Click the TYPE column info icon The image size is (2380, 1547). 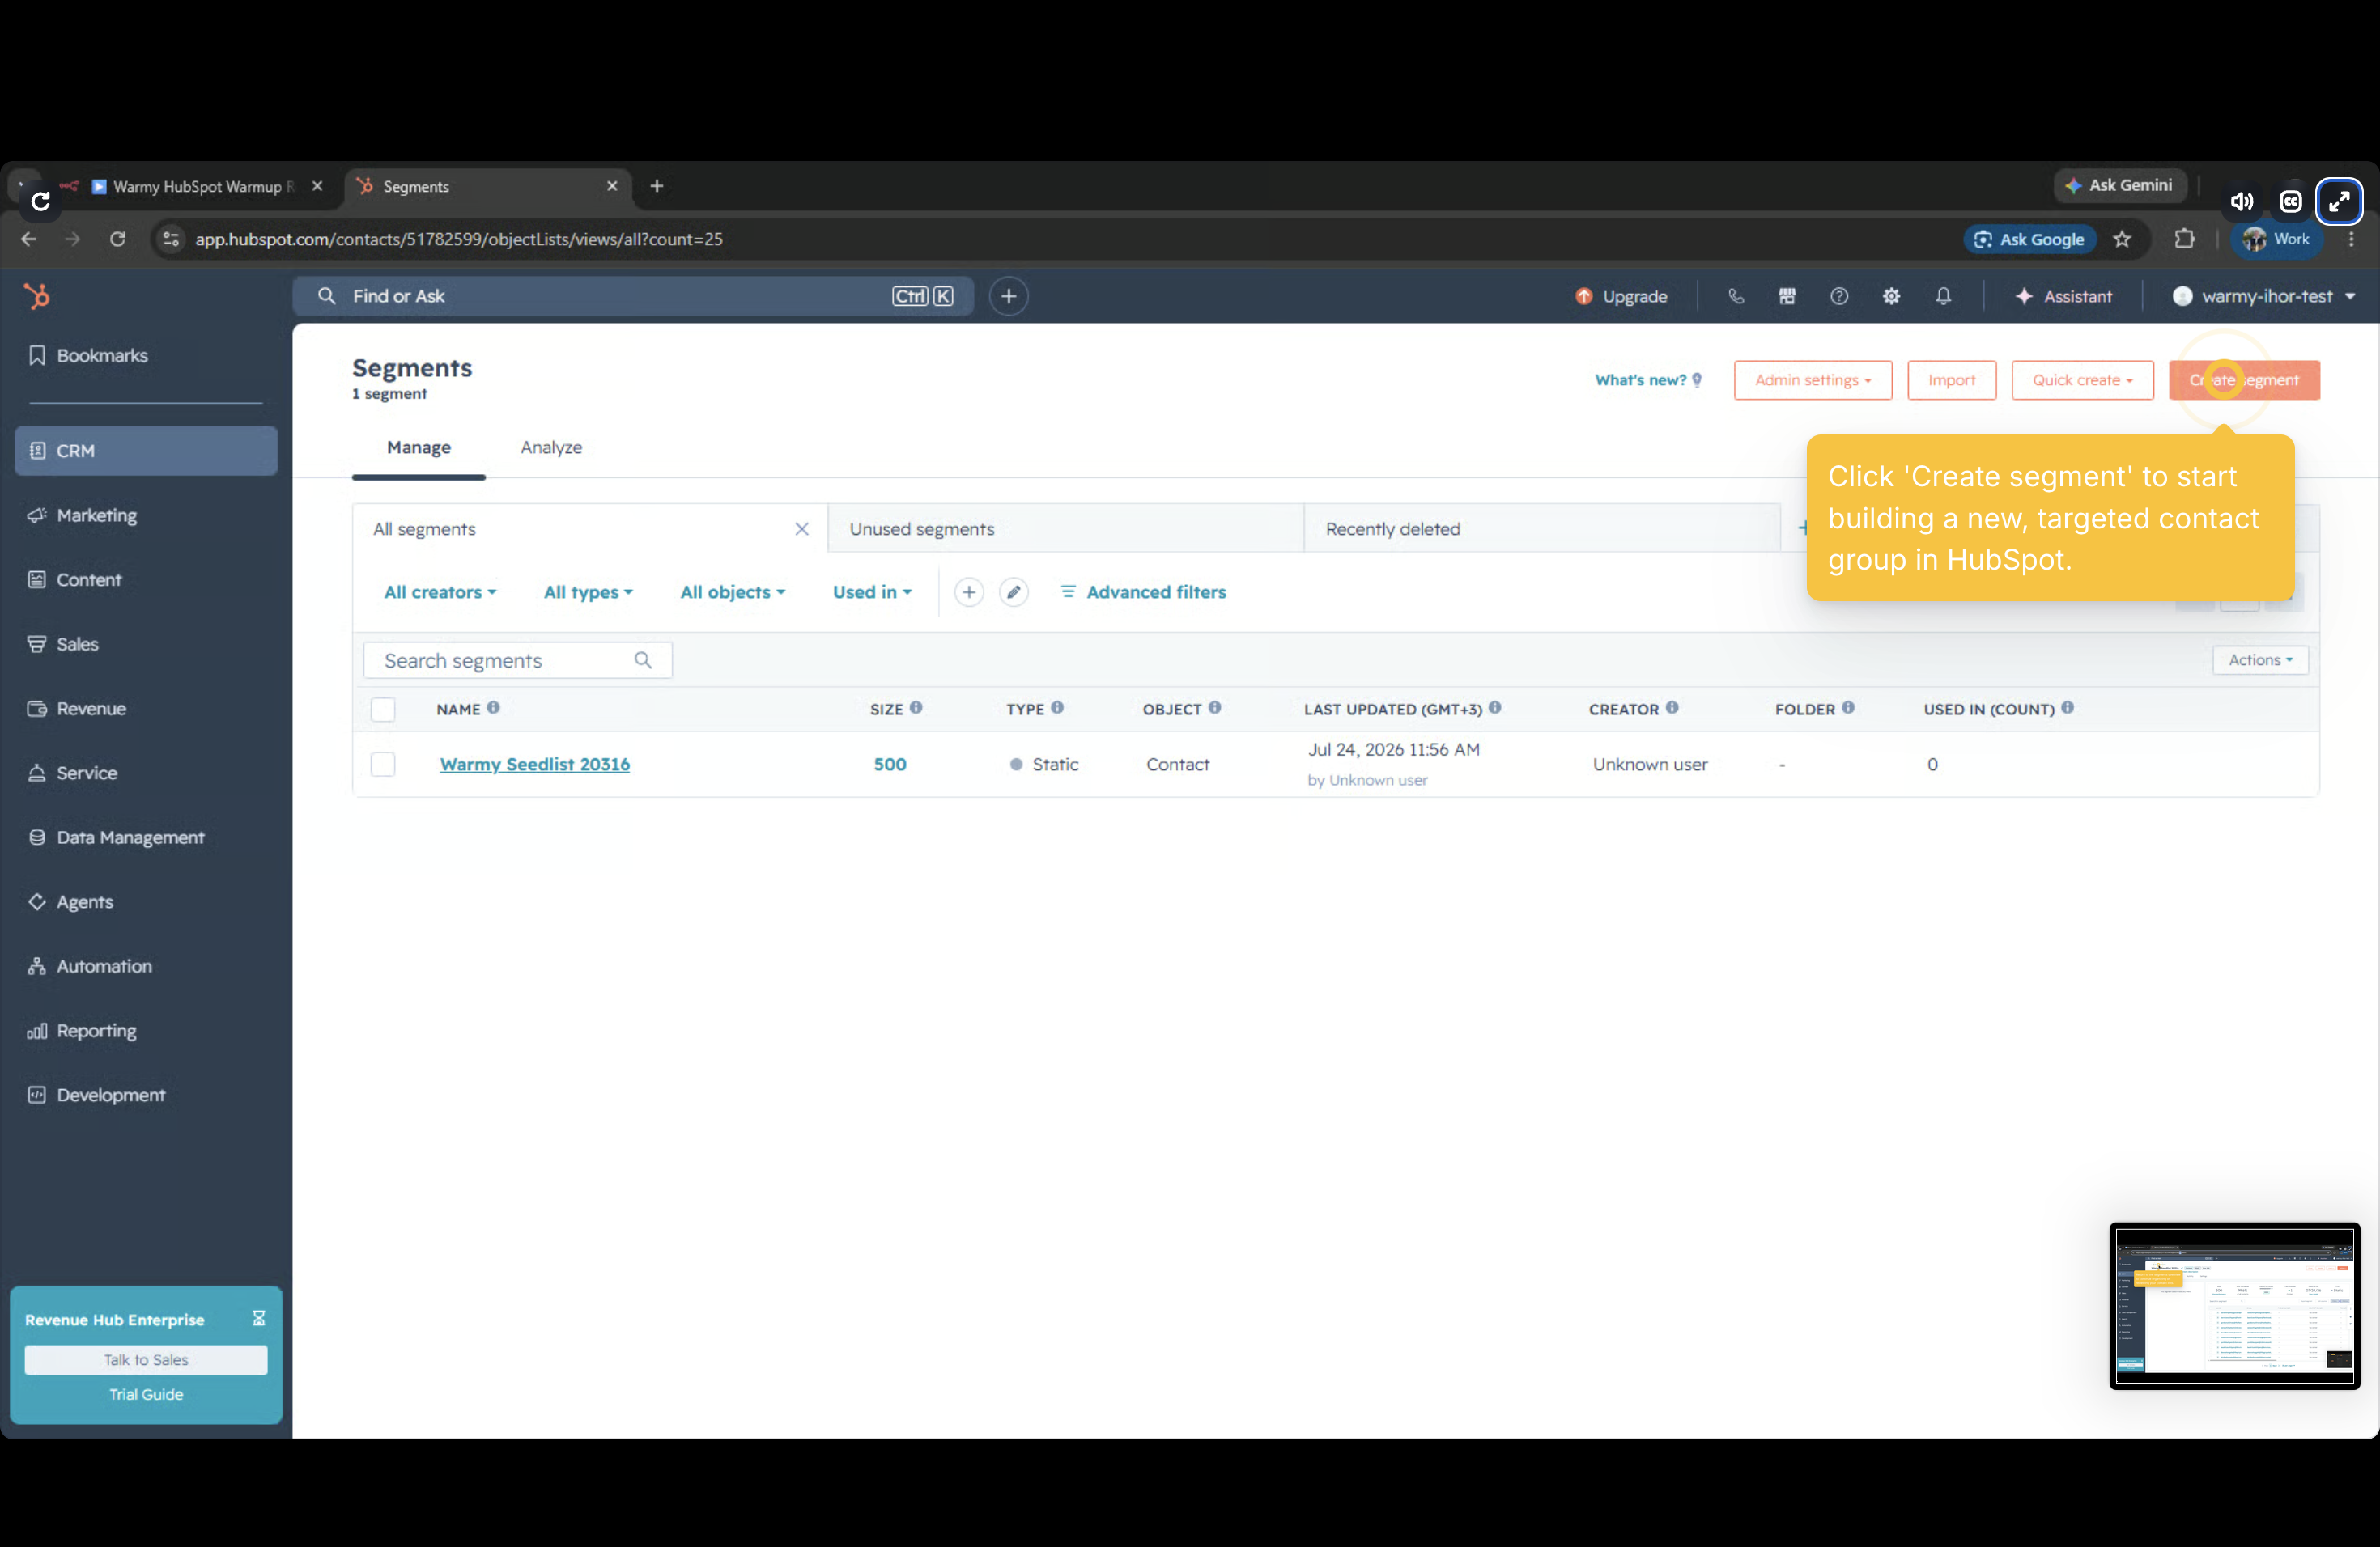(x=1057, y=709)
